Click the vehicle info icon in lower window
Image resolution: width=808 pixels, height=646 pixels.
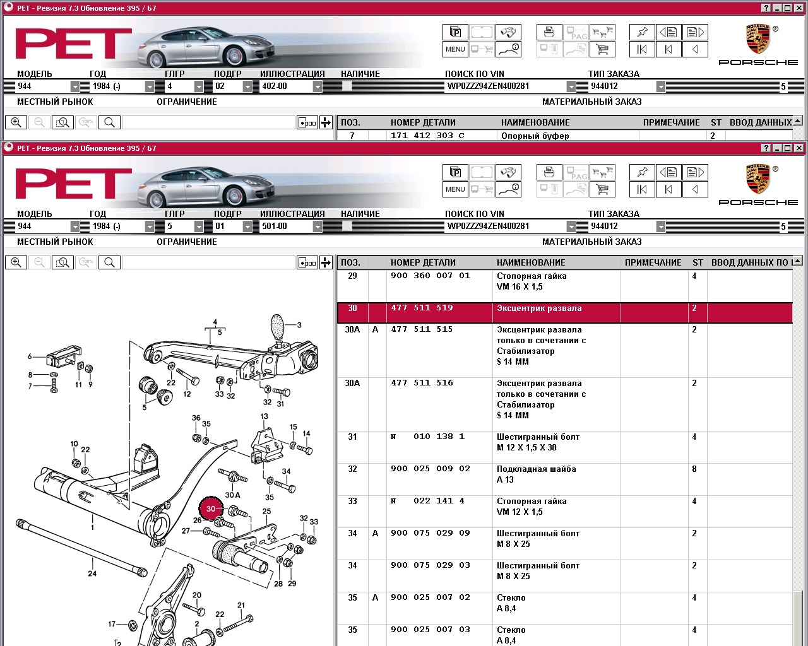508,189
